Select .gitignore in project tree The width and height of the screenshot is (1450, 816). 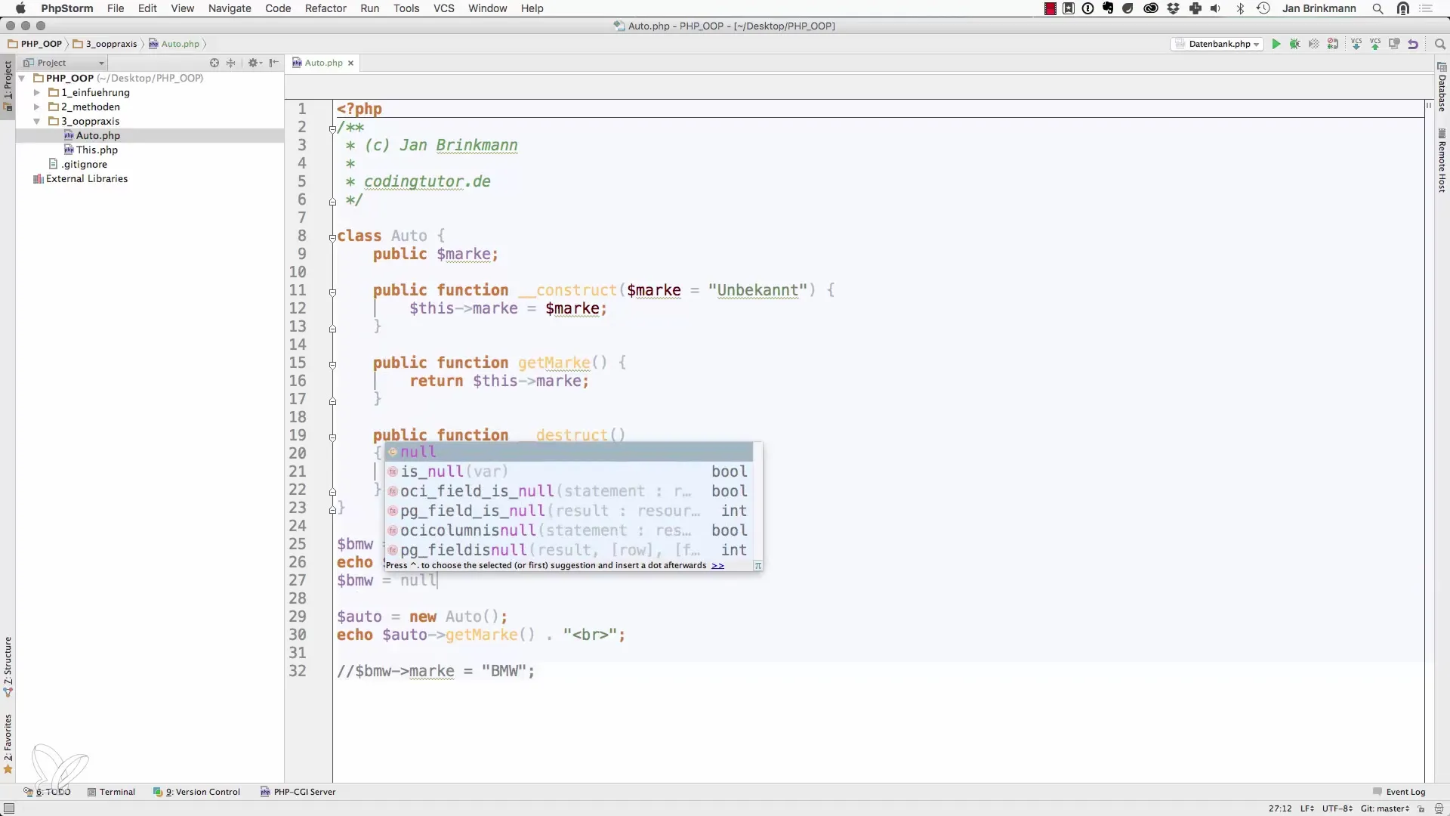78,164
